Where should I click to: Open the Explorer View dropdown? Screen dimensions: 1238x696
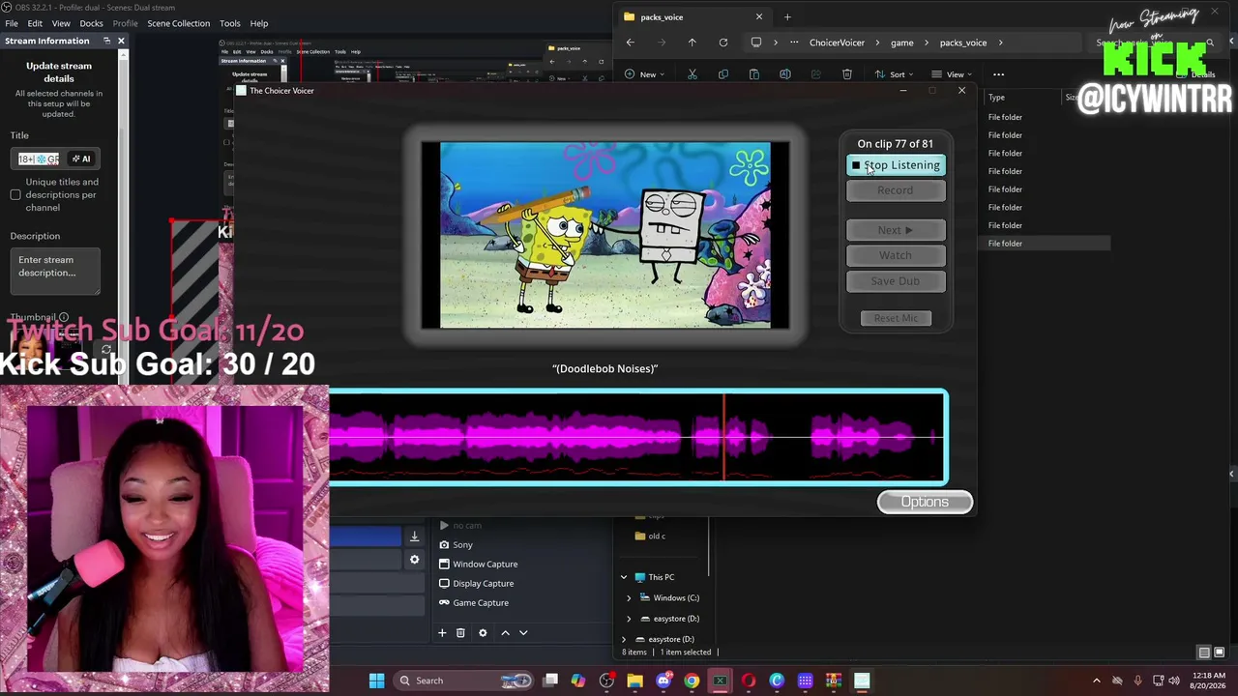click(x=952, y=74)
